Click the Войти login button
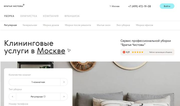This screenshot has height=106, width=180. [x=167, y=6]
